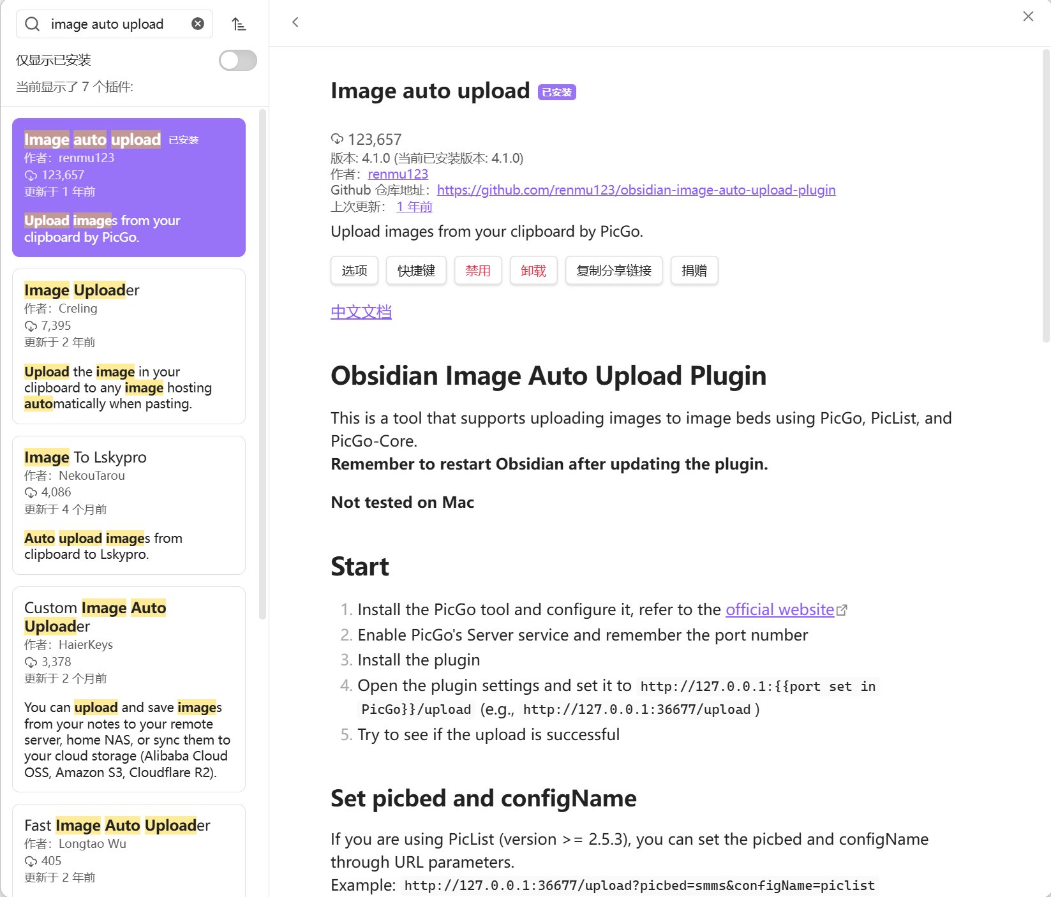Viewport: 1051px width, 897px height.
Task: Click the version '版本: 4.1.0' line
Action: tap(427, 158)
